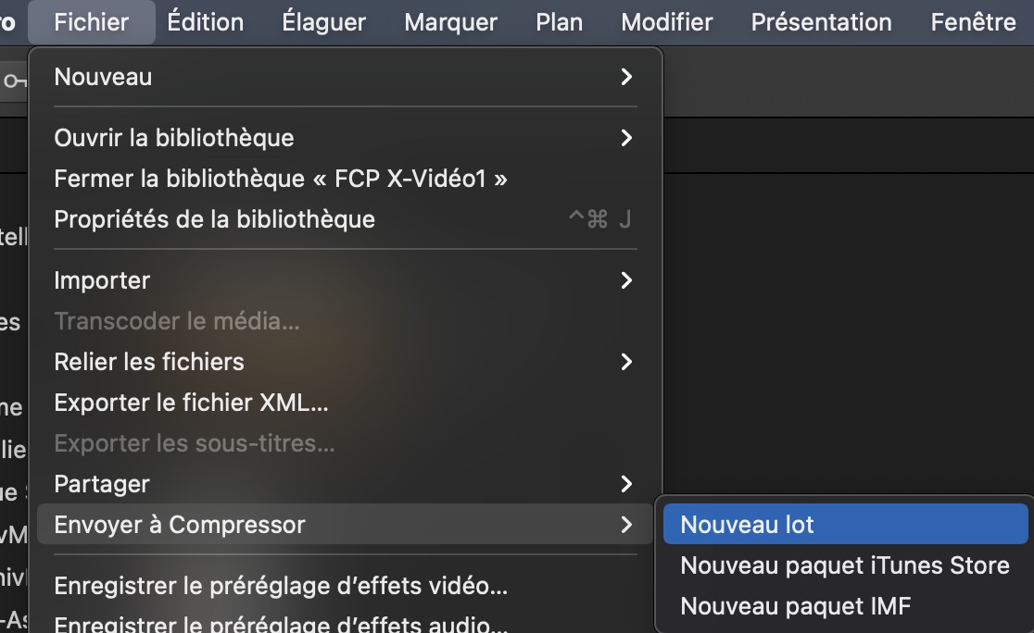Expand the Importer submenu chevron
The image size is (1034, 633).
point(627,280)
